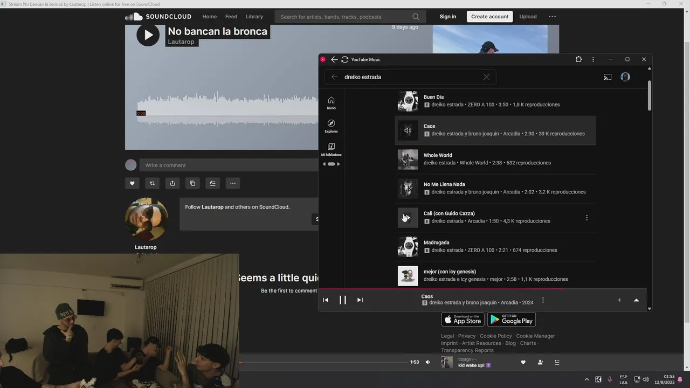The height and width of the screenshot is (388, 690).
Task: Open the options menu for the playing Caos track
Action: click(x=543, y=300)
